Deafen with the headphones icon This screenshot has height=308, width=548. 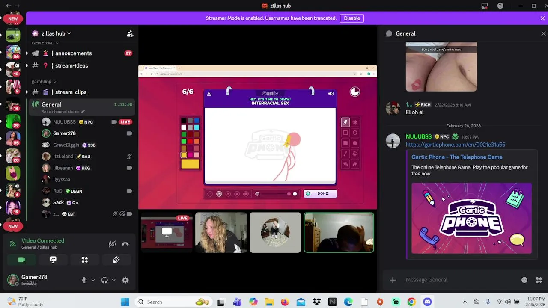tap(104, 280)
